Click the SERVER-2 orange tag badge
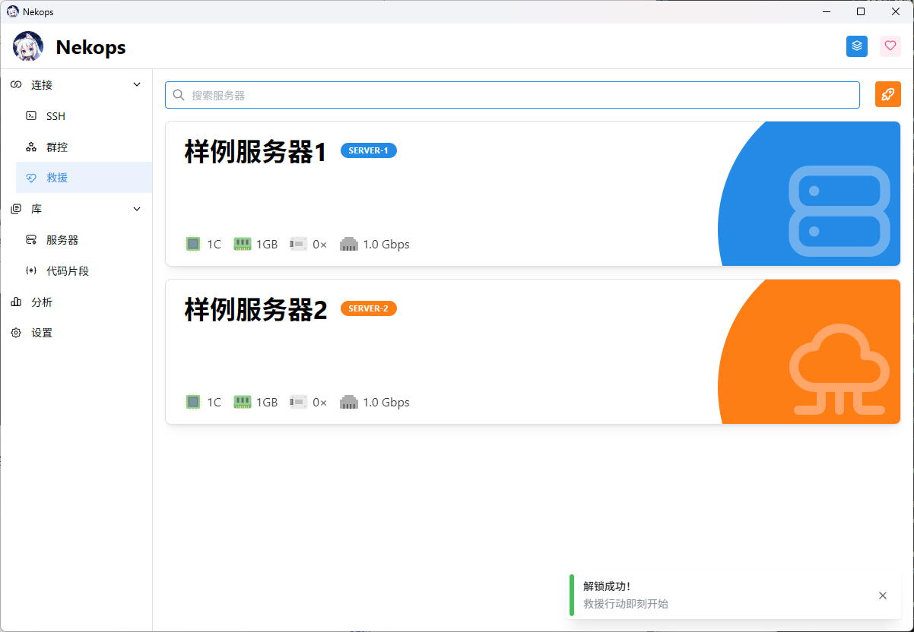This screenshot has width=914, height=632. click(368, 308)
